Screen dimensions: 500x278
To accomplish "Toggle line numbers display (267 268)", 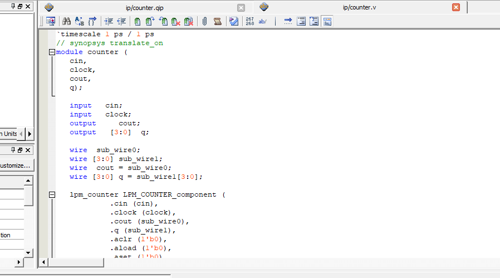I will (x=249, y=21).
